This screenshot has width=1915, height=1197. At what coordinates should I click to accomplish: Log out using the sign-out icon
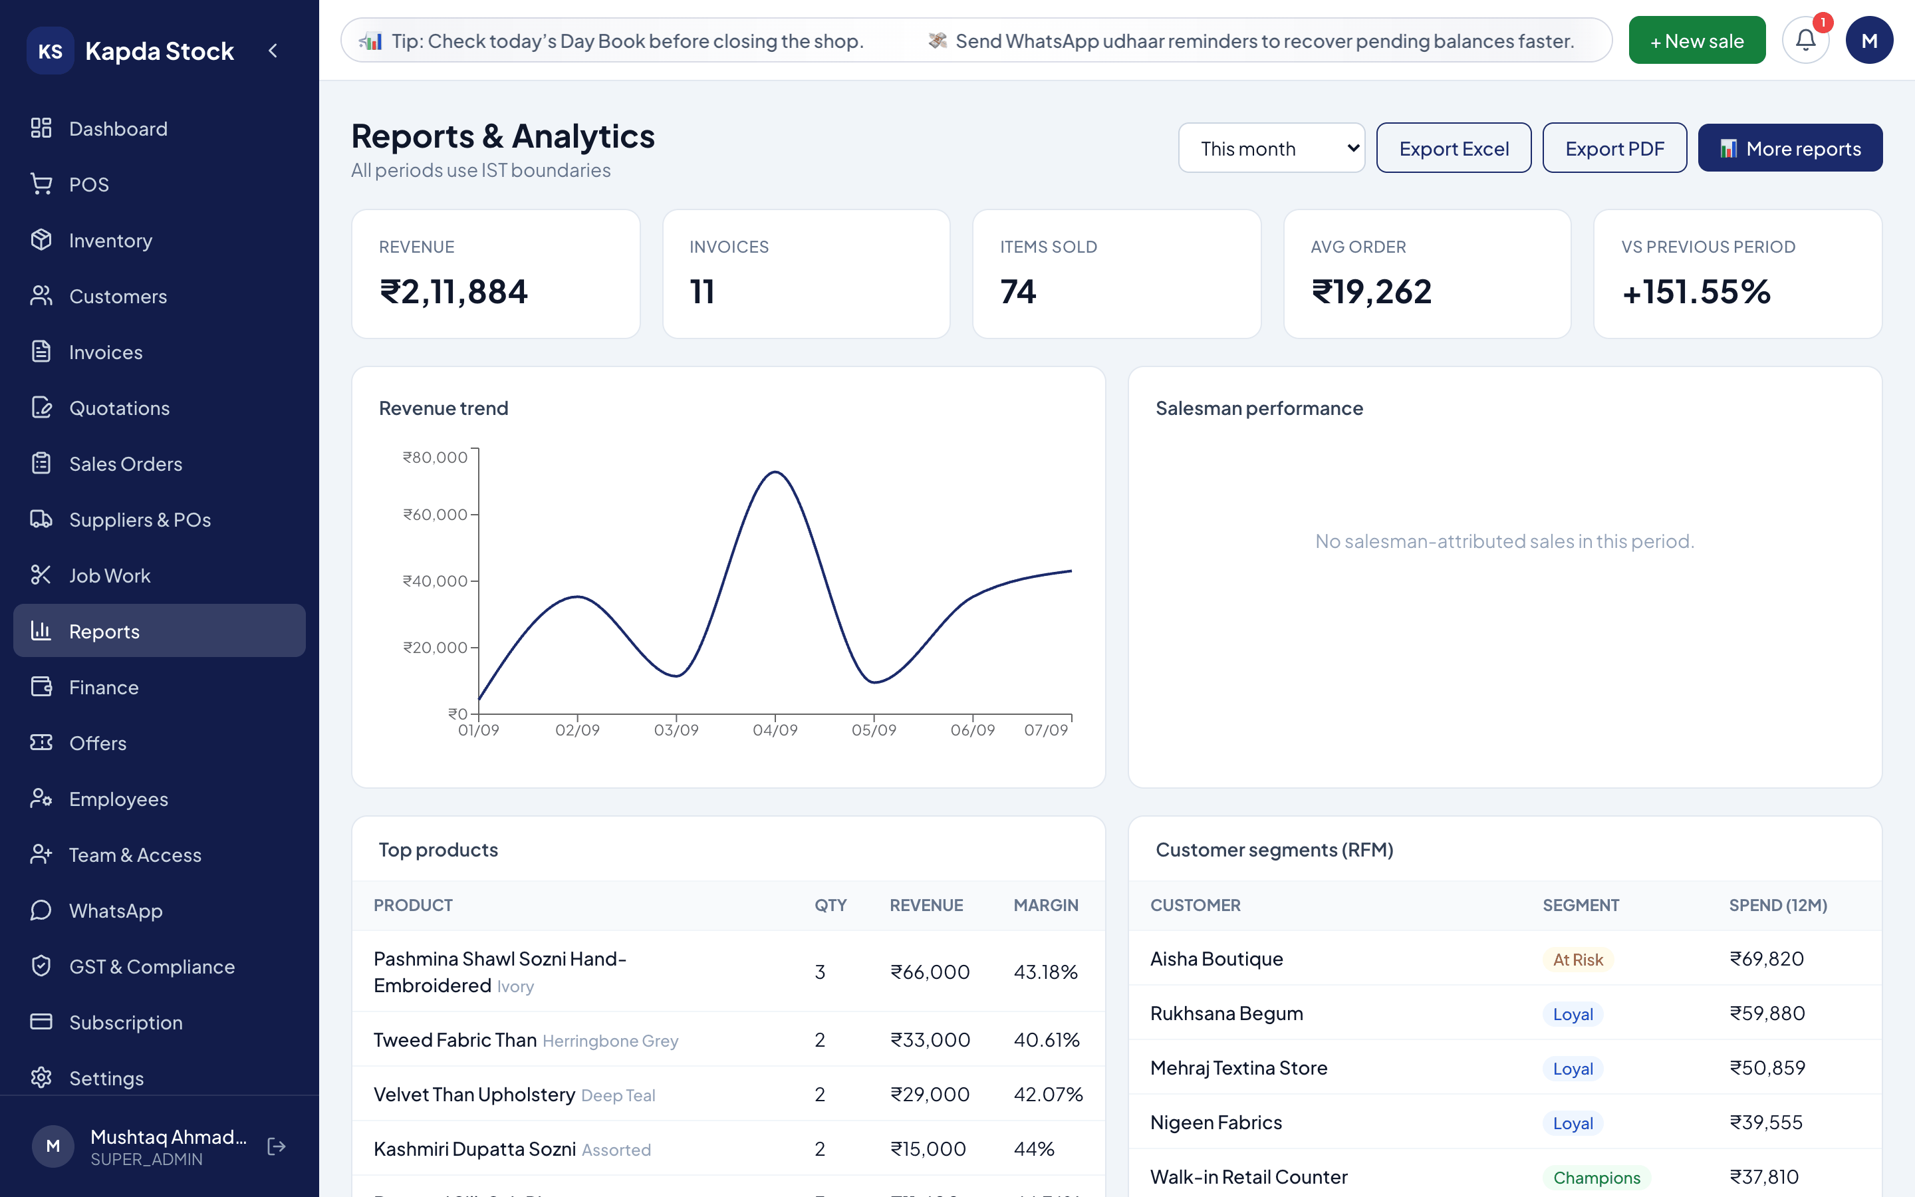click(276, 1146)
